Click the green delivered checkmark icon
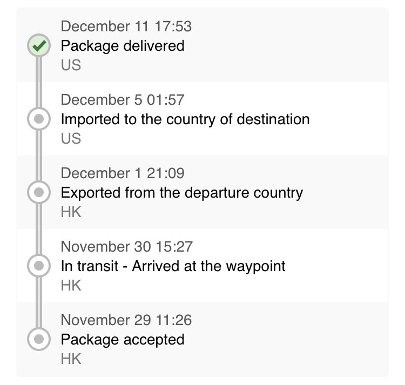The image size is (405, 385). [x=39, y=45]
